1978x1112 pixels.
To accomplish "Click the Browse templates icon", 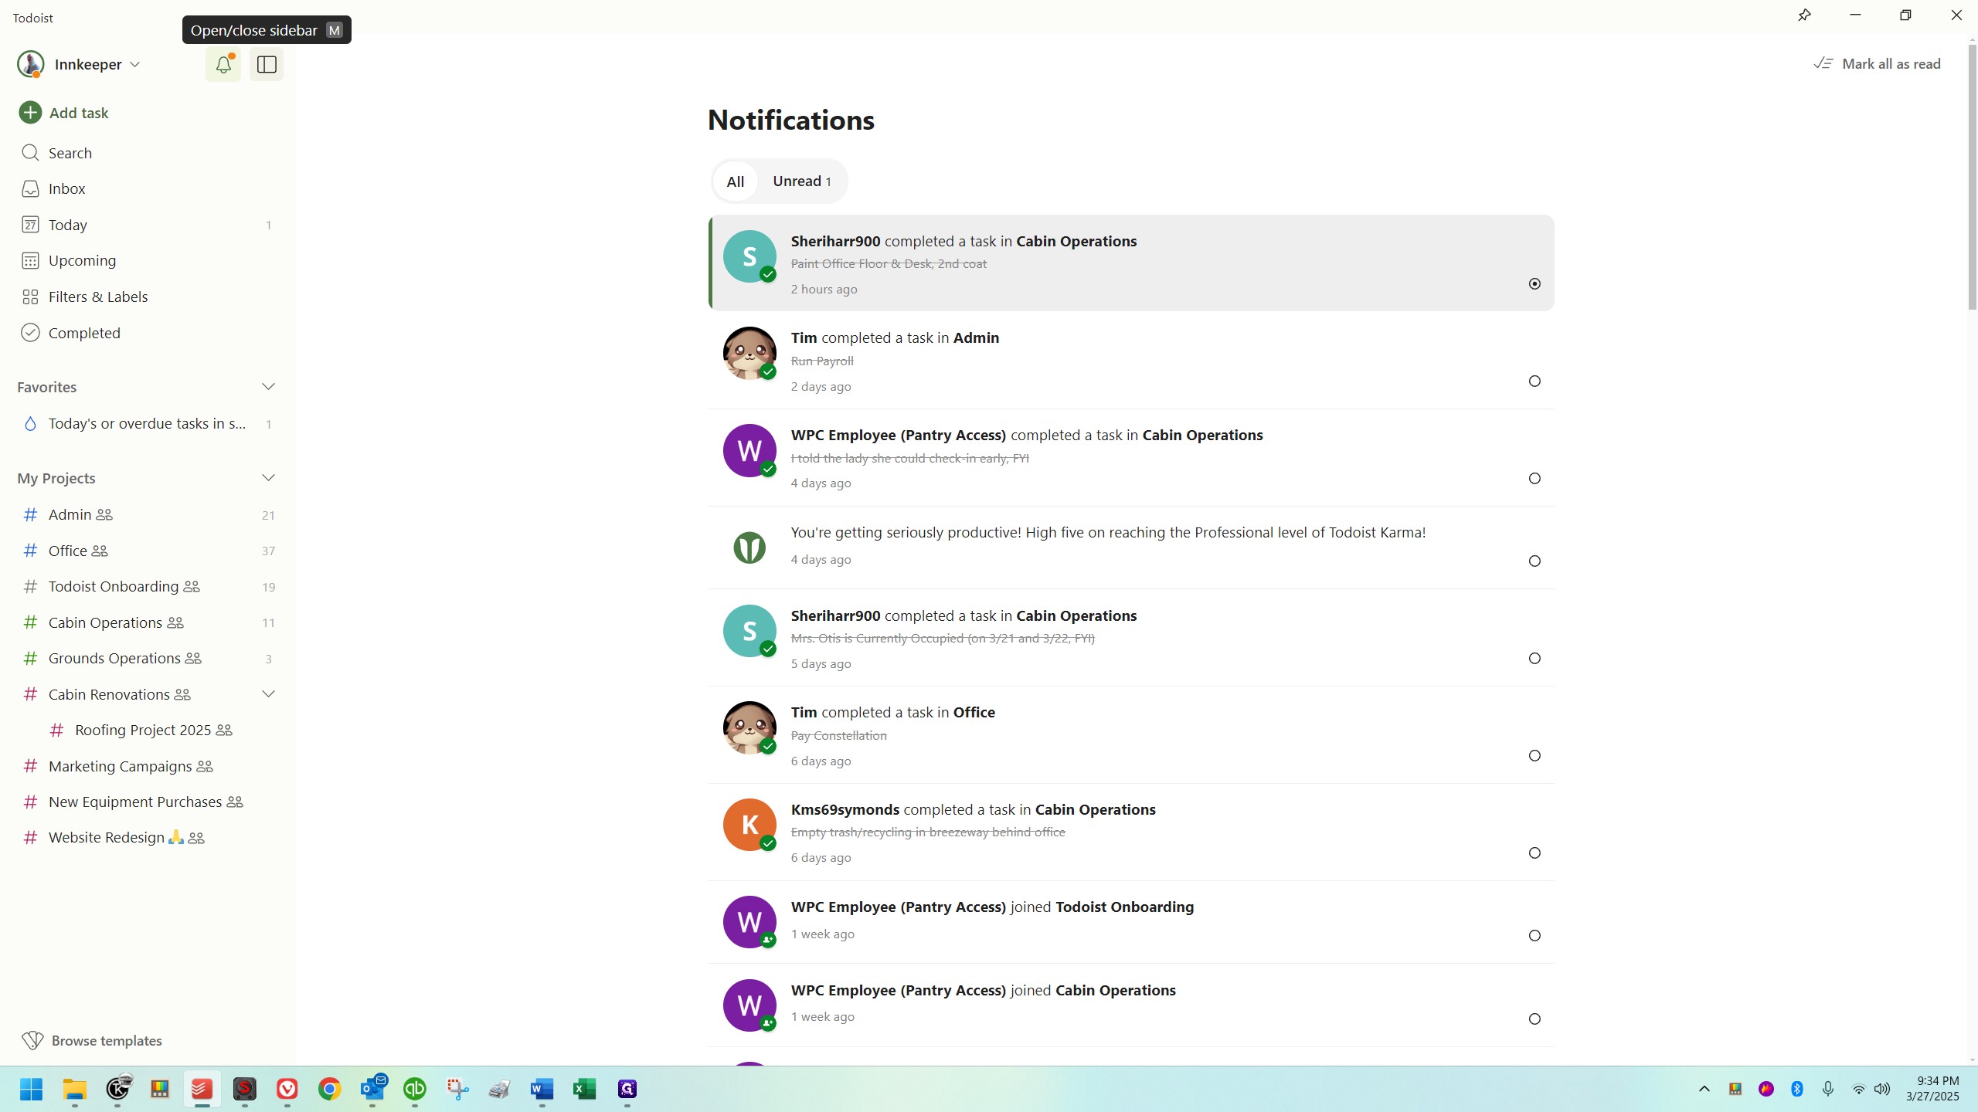I will tap(32, 1040).
